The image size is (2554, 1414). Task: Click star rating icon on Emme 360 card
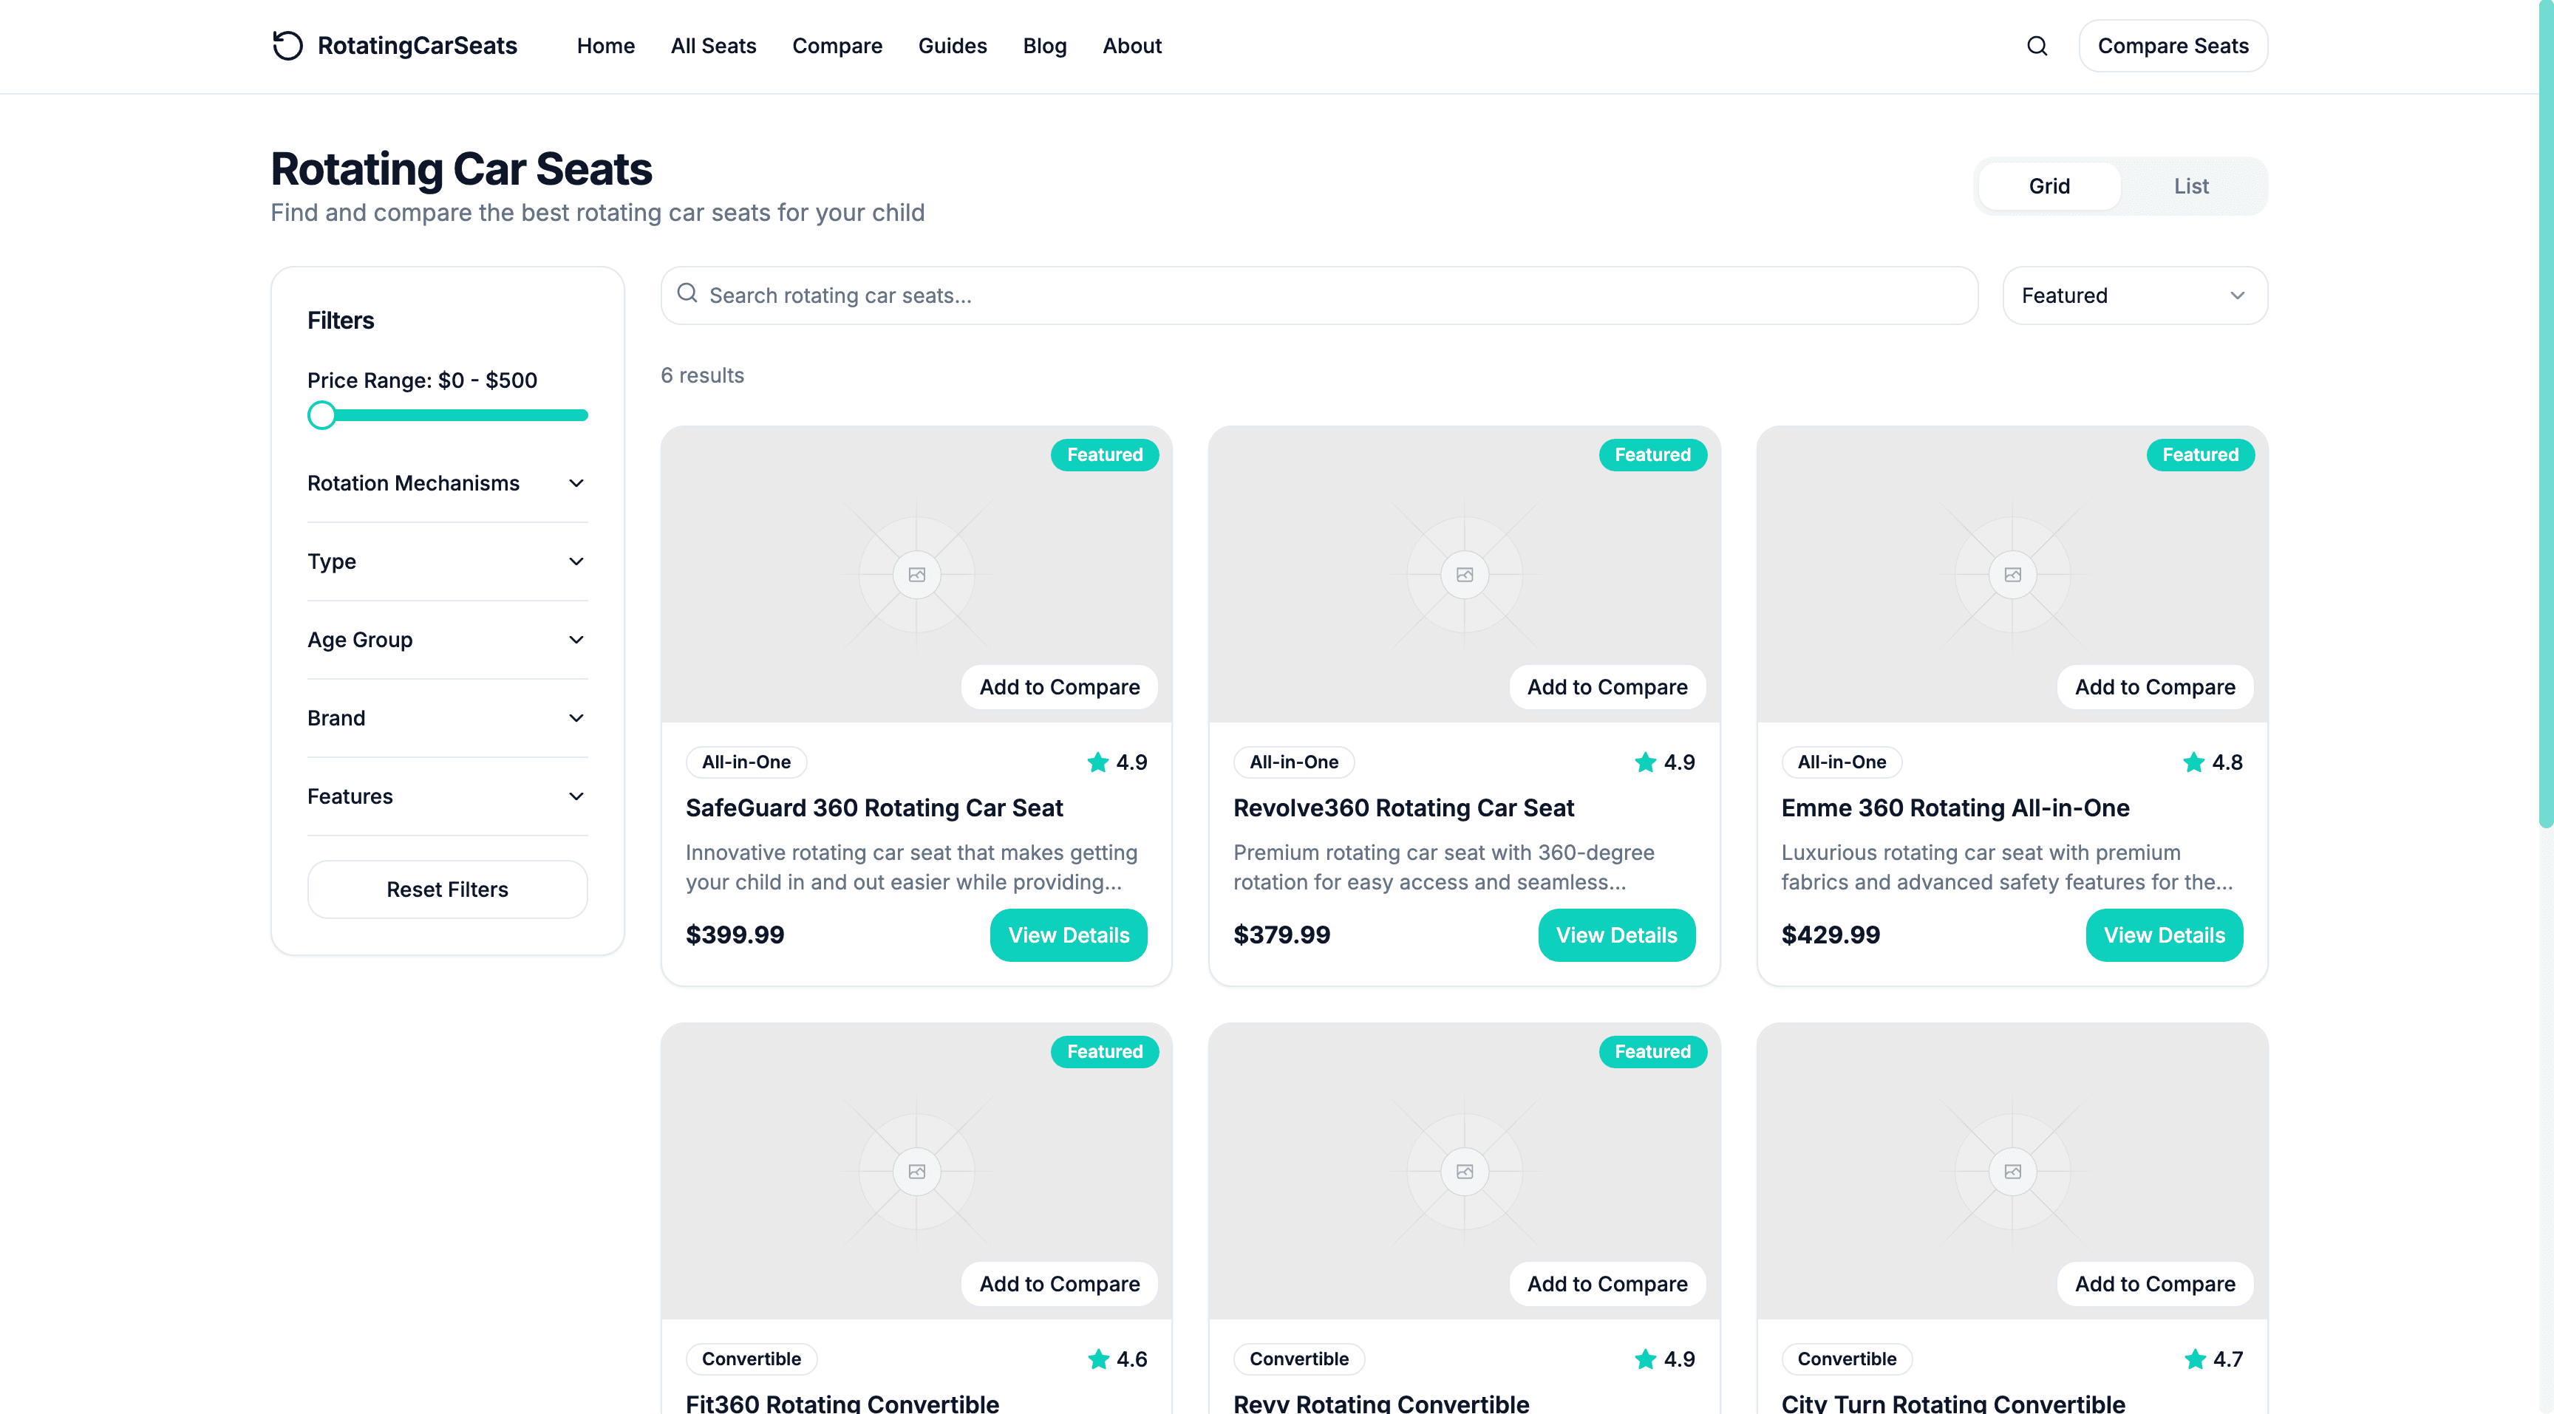coord(2193,762)
